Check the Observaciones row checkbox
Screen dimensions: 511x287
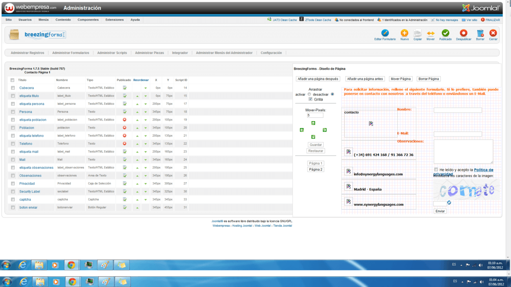[x=13, y=176]
